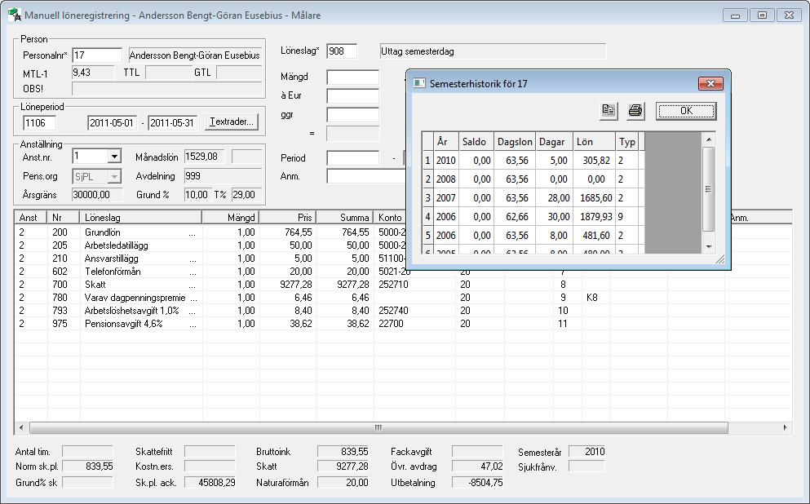Click the history grid vertical scrollbar thumb

point(709,189)
